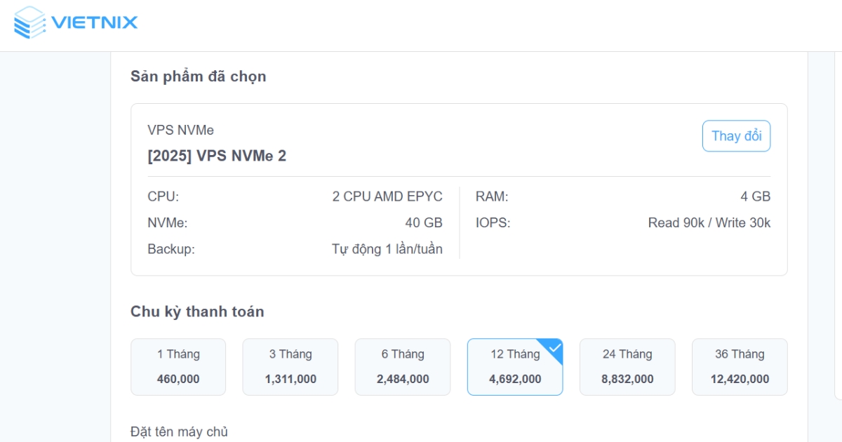This screenshot has height=442, width=842.
Task: Click the NVMe 40 GB detail
Action: (x=295, y=222)
